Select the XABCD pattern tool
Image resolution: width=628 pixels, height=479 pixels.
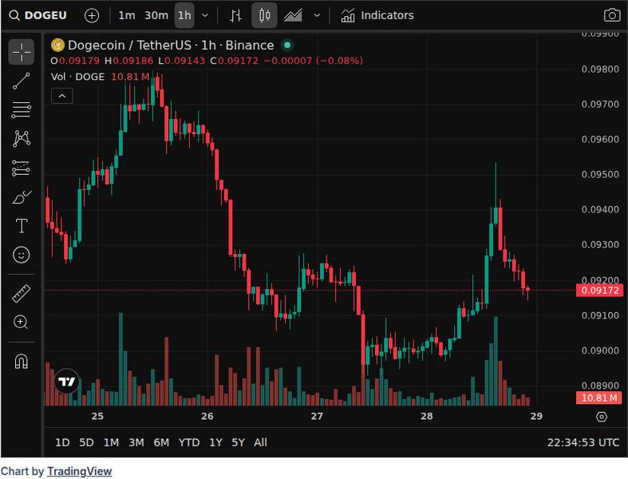coord(22,139)
